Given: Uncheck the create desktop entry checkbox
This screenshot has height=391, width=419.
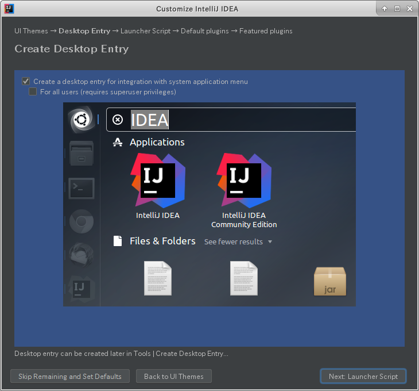Looking at the screenshot, I should click(26, 81).
